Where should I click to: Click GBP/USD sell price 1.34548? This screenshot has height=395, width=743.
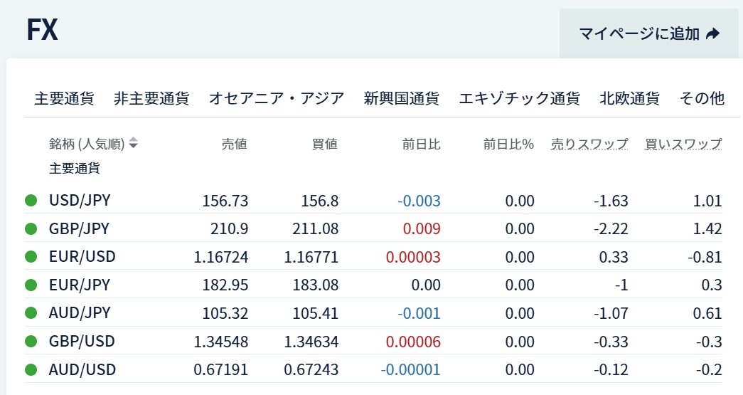point(221,342)
